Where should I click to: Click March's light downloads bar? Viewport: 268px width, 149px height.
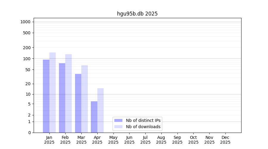pyautogui.click(x=85, y=99)
